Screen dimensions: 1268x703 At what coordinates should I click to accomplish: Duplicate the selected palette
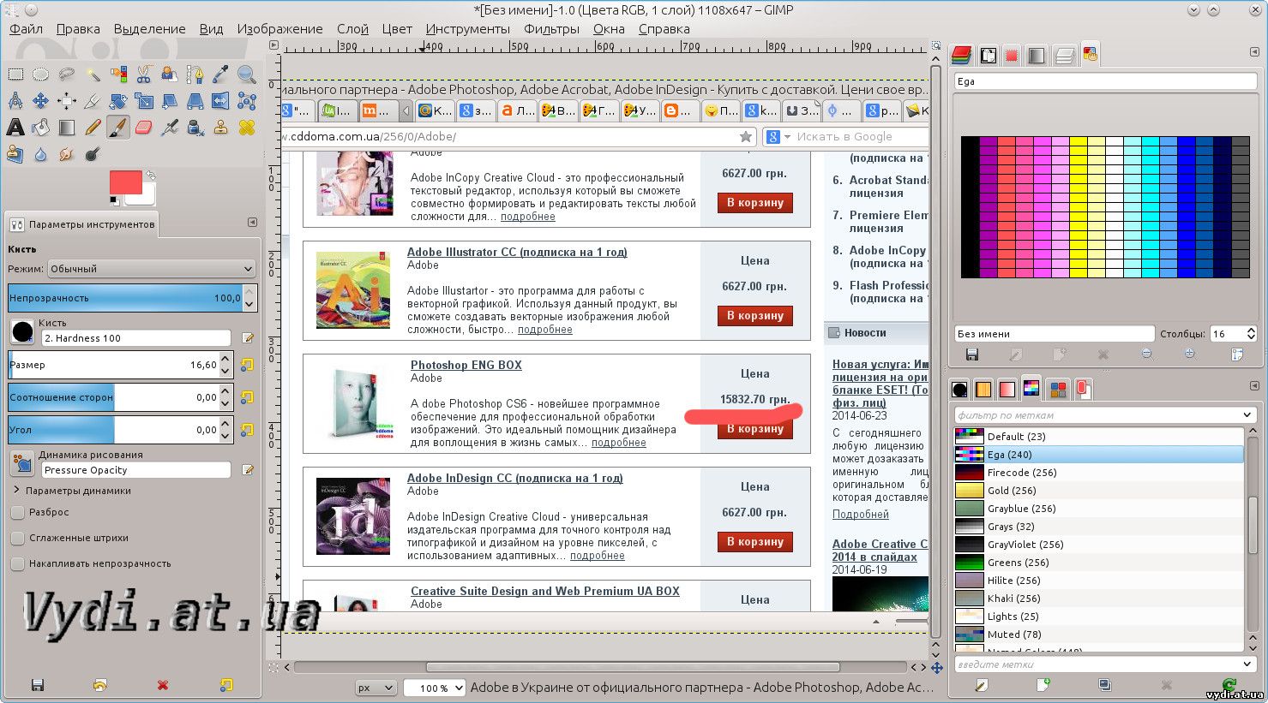click(1105, 685)
